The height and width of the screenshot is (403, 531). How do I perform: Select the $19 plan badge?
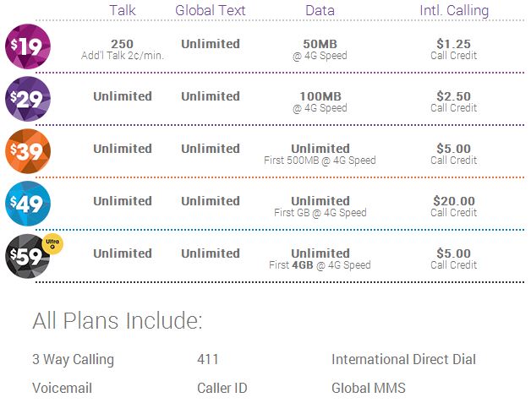click(28, 46)
